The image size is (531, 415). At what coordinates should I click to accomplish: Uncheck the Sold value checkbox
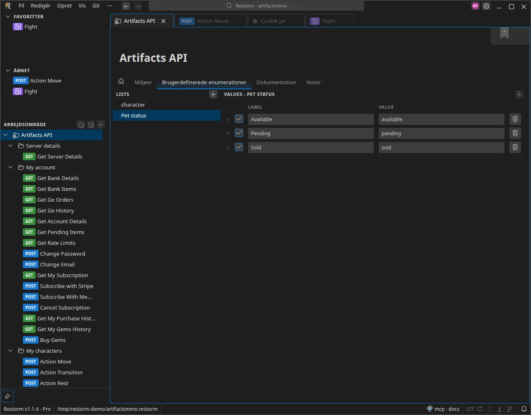point(239,147)
